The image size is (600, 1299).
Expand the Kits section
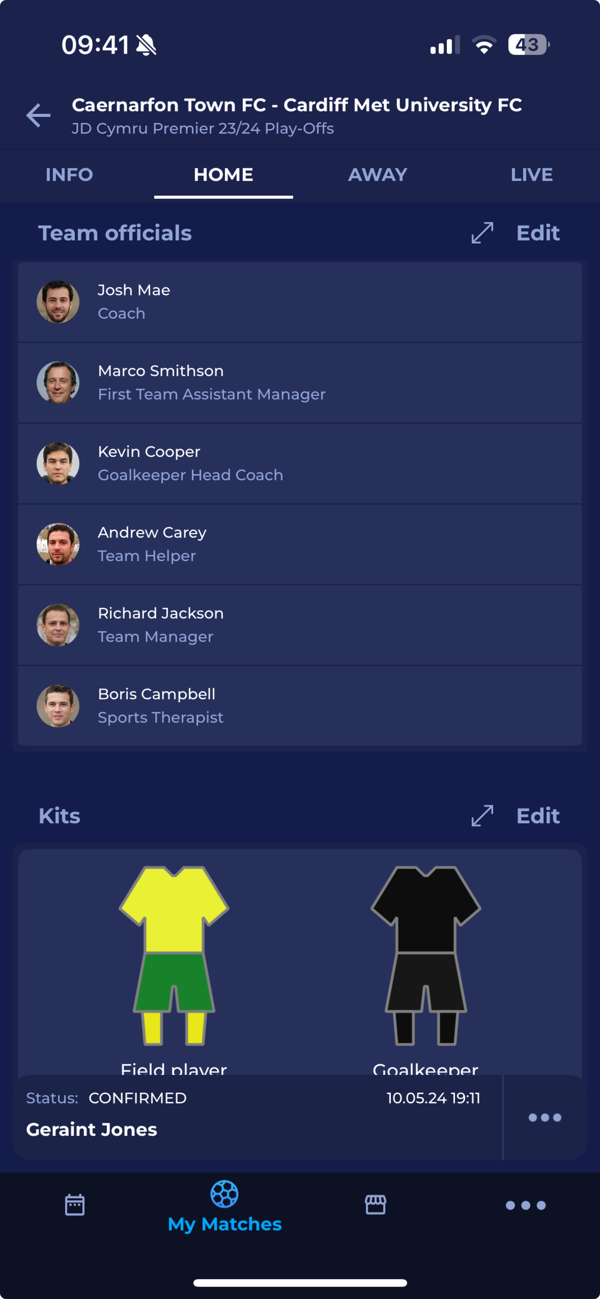pos(482,815)
